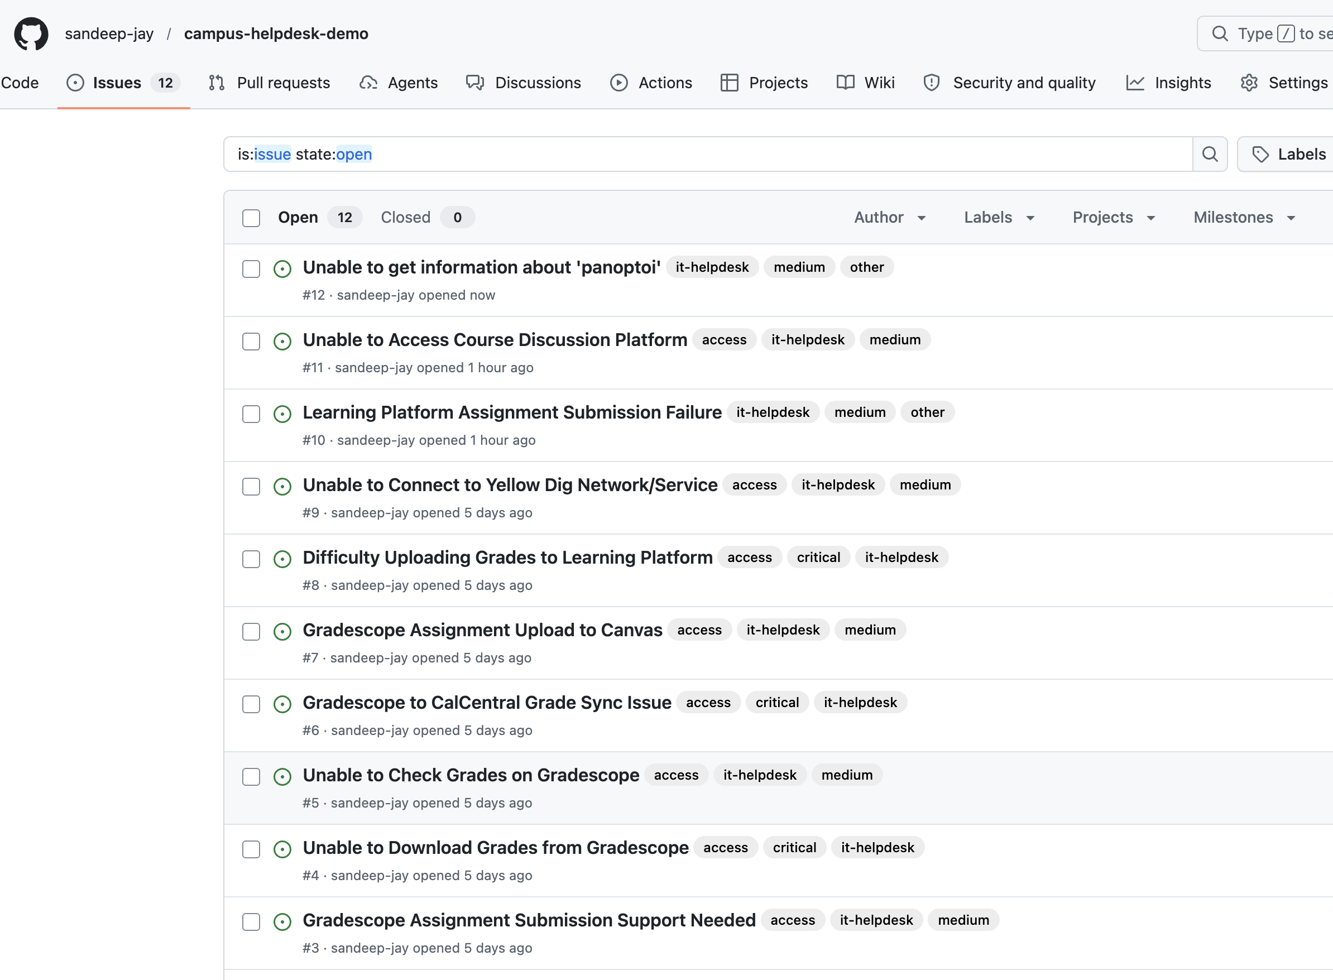Expand the Milestones filter dropdown
The image size is (1333, 980).
pos(1244,217)
